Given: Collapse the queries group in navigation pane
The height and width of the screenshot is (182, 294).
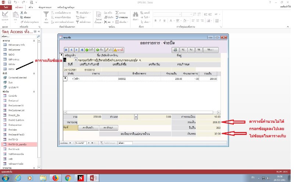Looking at the screenshot, I should pos(34,73).
